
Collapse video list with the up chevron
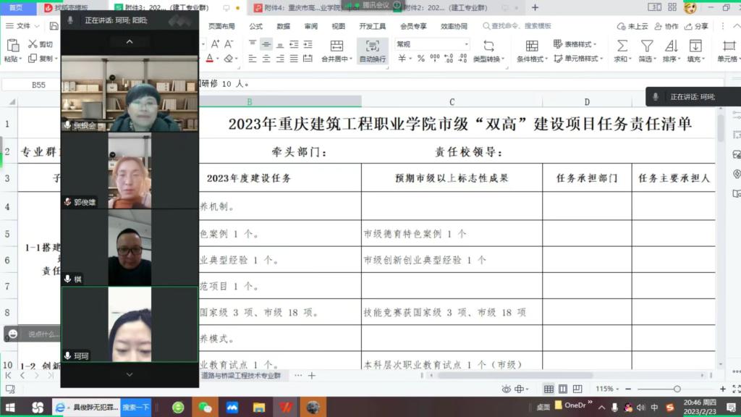(130, 41)
